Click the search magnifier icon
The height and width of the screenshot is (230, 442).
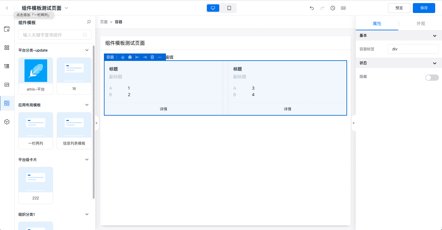[85, 35]
